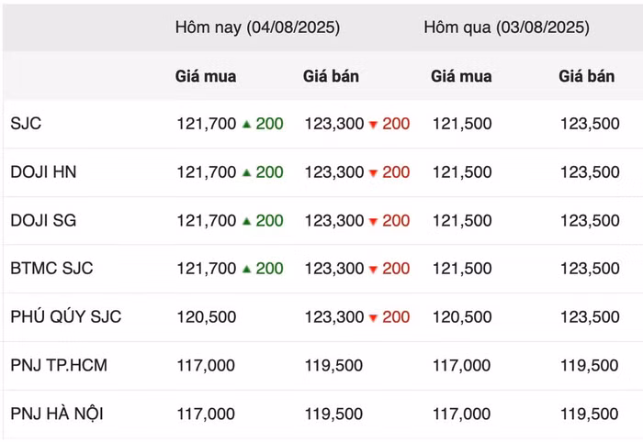
Task: Select the Hôm nay (04/08/2025) header
Action: 257,28
